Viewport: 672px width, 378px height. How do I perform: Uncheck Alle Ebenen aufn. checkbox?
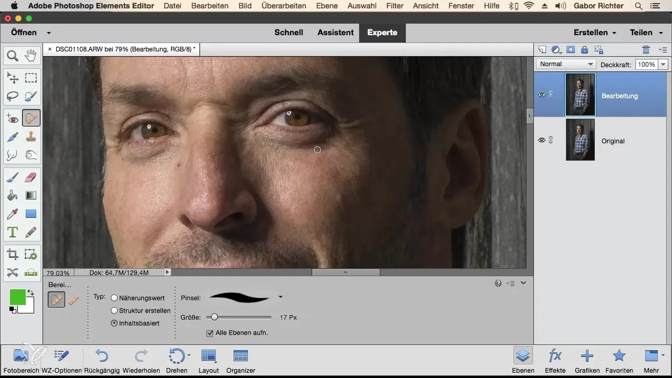click(210, 333)
